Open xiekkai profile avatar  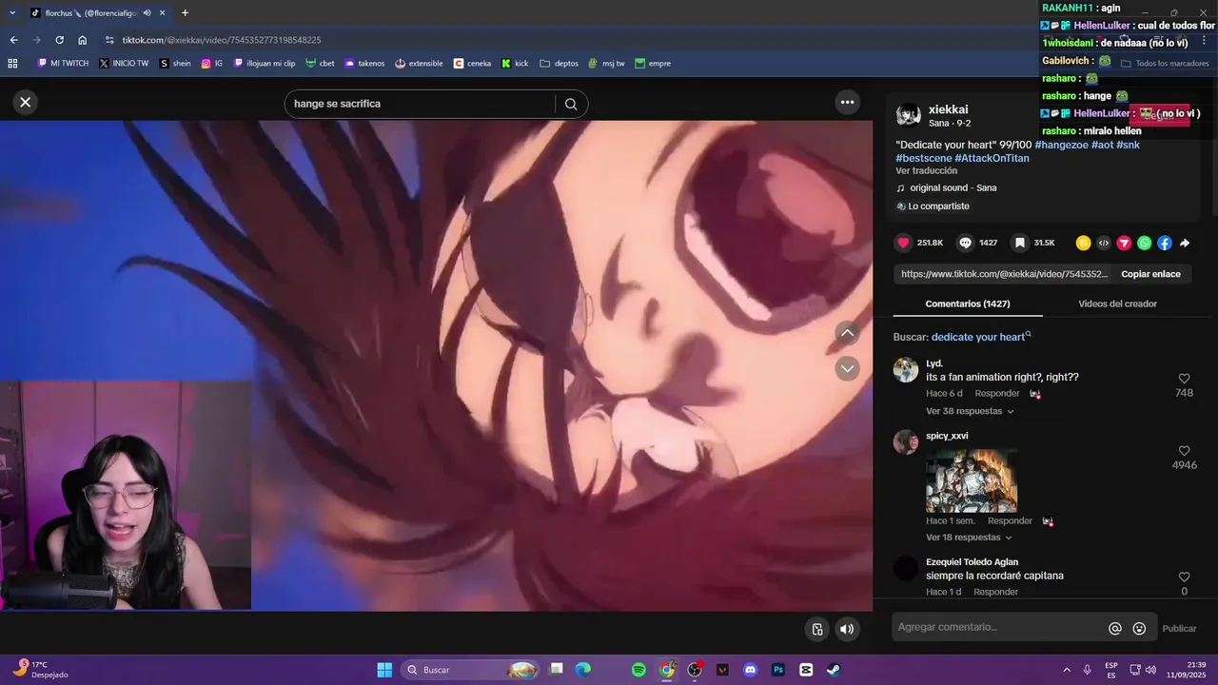point(909,115)
